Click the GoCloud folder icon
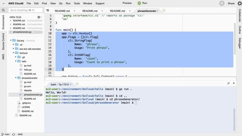242x136 pixels. (17, 53)
